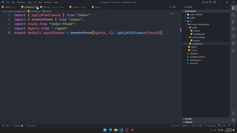This screenshot has width=237, height=133.
Task: Expand the OUTLINE section
Action: (x=206, y=119)
